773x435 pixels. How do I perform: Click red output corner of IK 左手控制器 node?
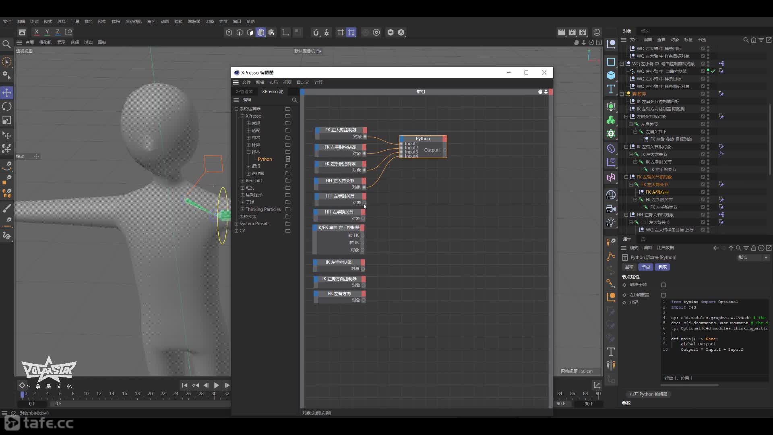(363, 262)
